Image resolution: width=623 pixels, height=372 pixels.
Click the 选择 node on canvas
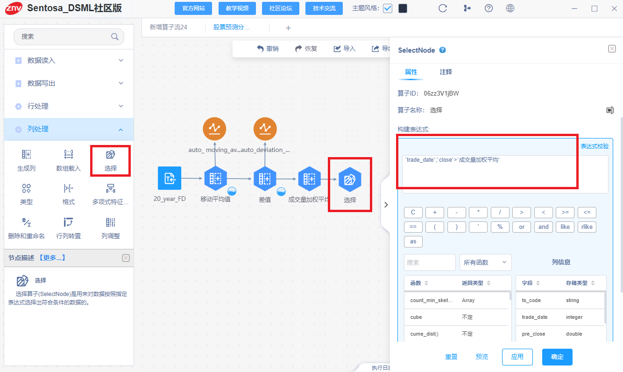350,179
